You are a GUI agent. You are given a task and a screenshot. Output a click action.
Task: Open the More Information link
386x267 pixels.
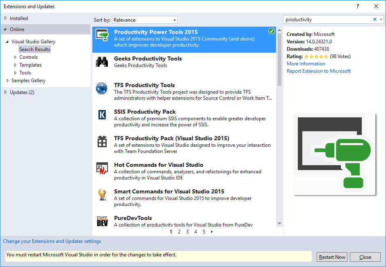306,64
